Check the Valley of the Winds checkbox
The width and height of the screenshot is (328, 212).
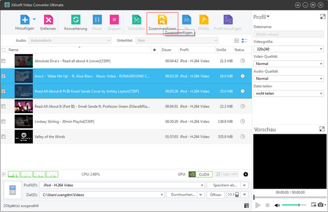3,137
